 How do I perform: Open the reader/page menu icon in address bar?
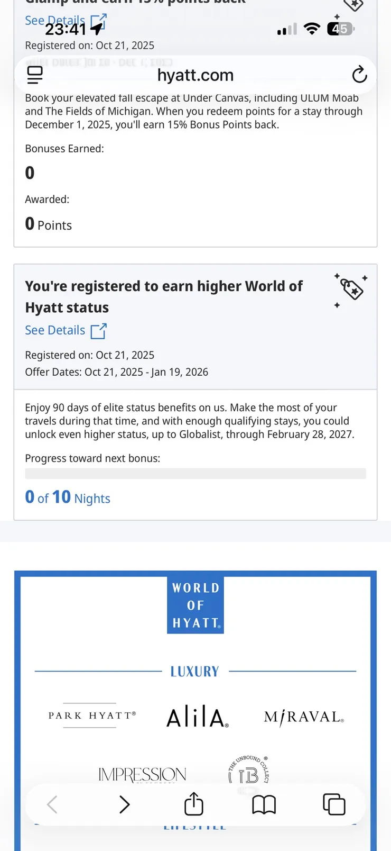click(35, 75)
